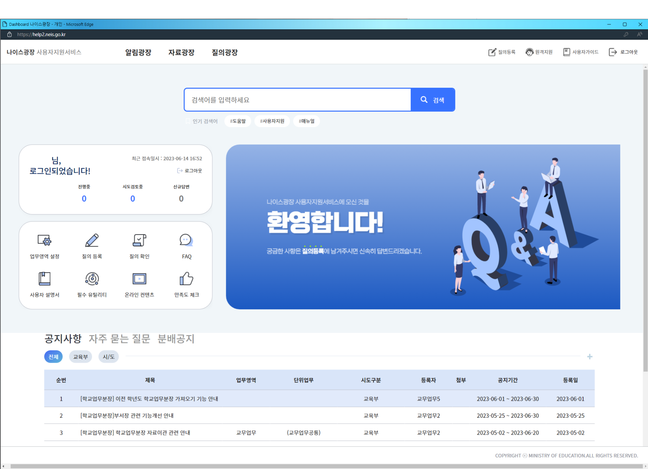This screenshot has width=648, height=469.
Task: Click the read aloud icon in address bar
Action: (x=639, y=34)
